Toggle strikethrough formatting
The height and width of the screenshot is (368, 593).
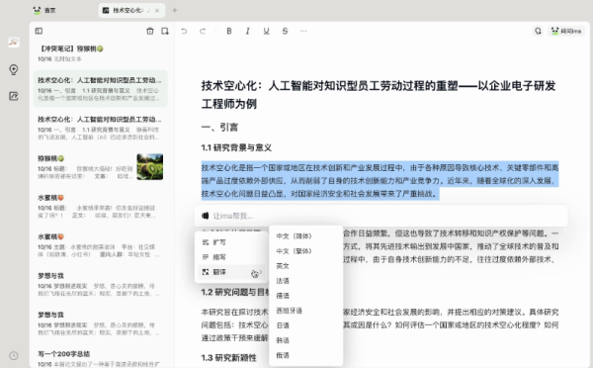click(285, 31)
